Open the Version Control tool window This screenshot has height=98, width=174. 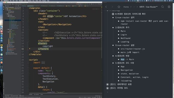[14, 96]
